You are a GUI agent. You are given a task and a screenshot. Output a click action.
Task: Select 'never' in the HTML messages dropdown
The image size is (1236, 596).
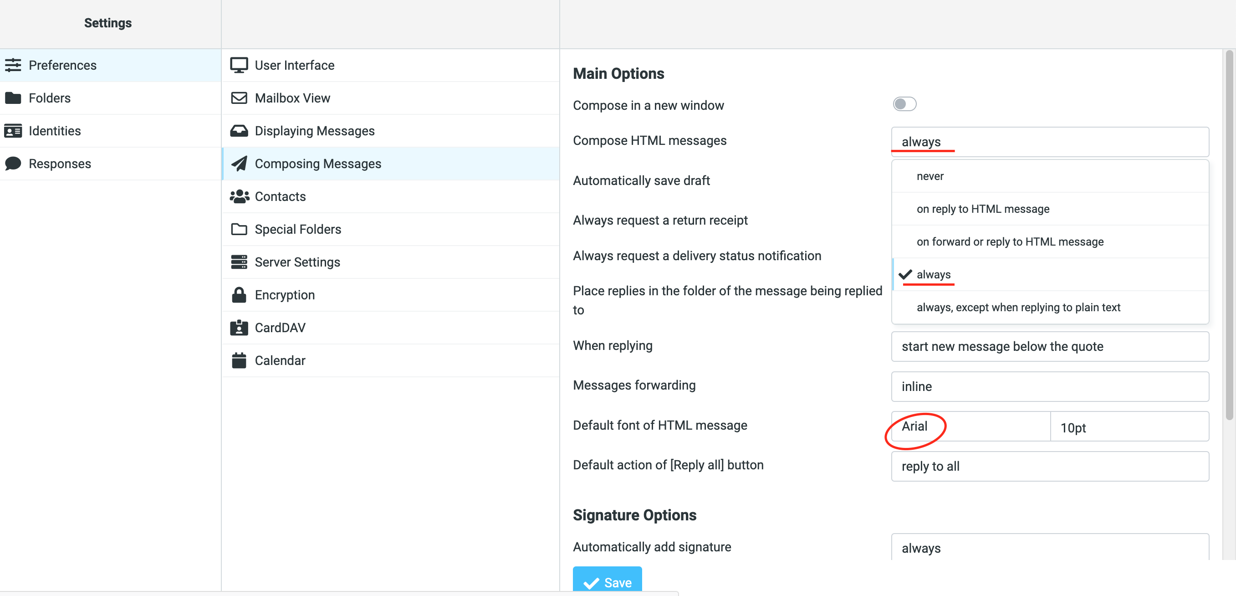tap(930, 176)
